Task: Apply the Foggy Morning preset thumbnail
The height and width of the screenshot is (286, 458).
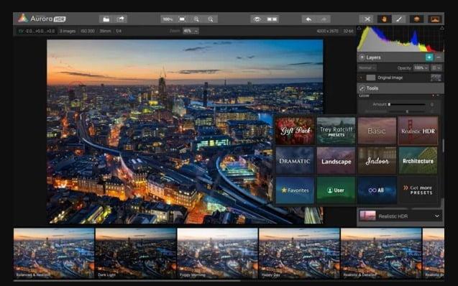Action: tap(218, 253)
